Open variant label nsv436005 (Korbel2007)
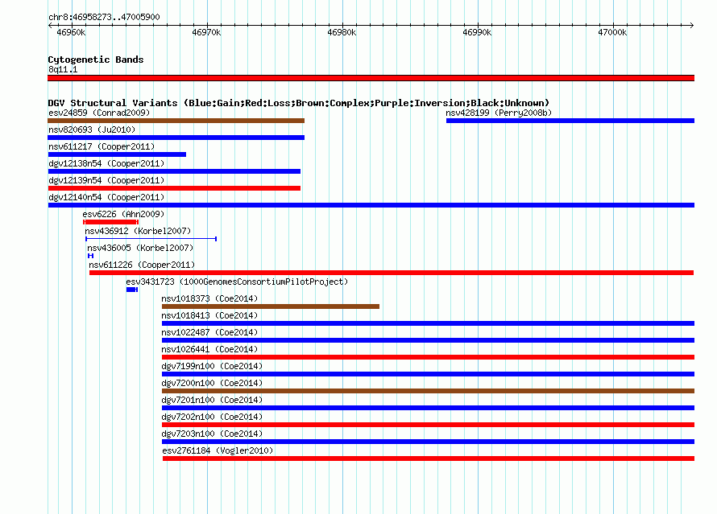This screenshot has width=717, height=514. pos(140,248)
